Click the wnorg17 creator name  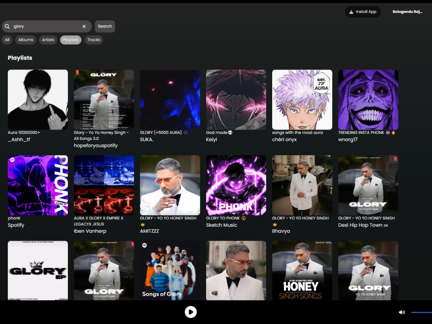click(348, 140)
